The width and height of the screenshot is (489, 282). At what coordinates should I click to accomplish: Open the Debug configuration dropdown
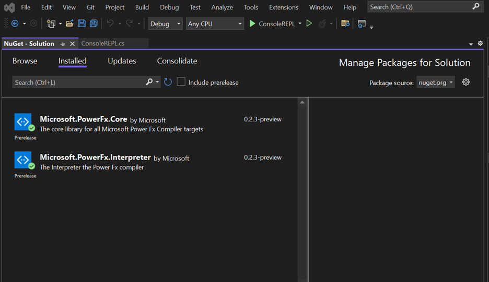[x=165, y=24]
